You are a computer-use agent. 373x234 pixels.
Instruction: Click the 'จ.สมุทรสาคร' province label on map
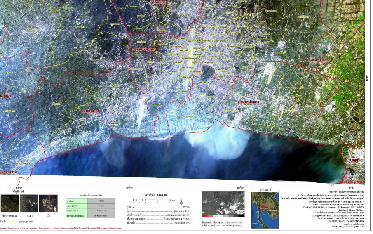coord(90,111)
